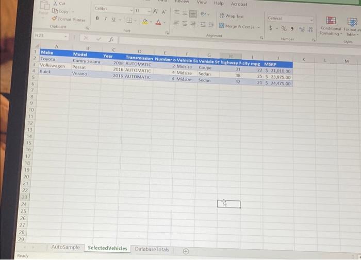The height and width of the screenshot is (260, 361).
Task: Align text right
Action: pos(193,24)
